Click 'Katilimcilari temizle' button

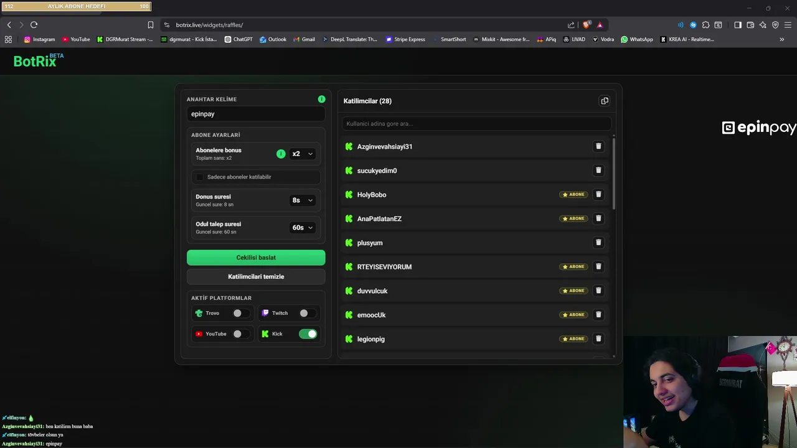click(x=256, y=276)
